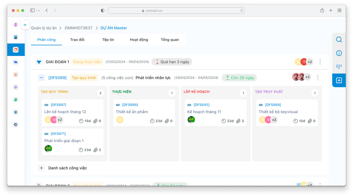Collapse the GIAI ĐOẠN 1 section triangle
The height and width of the screenshot is (196, 353).
39,62
